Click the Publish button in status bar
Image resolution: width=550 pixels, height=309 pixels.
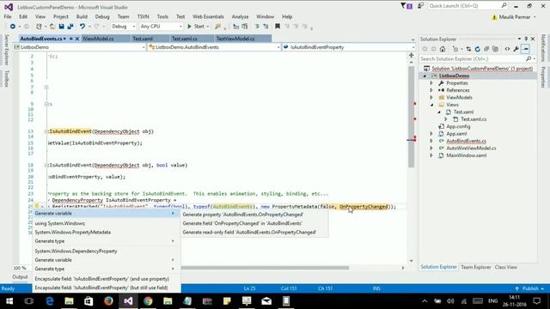tap(530, 288)
